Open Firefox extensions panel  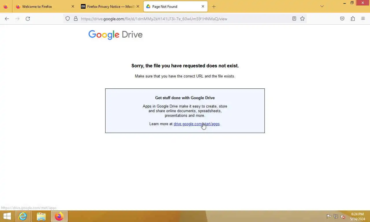[353, 19]
